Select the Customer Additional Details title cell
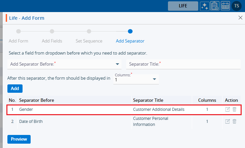245x148 pixels. click(159, 109)
